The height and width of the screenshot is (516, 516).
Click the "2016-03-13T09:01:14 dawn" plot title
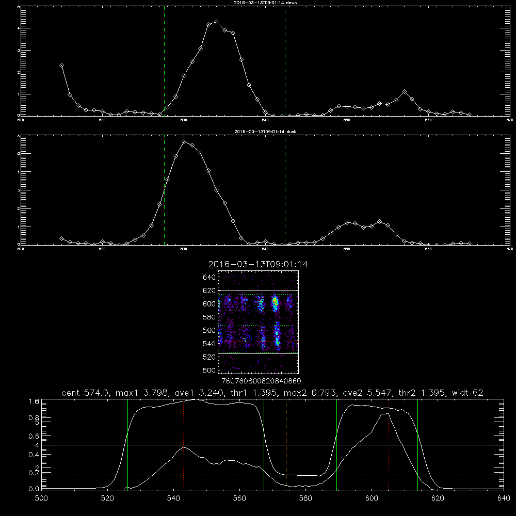click(265, 3)
